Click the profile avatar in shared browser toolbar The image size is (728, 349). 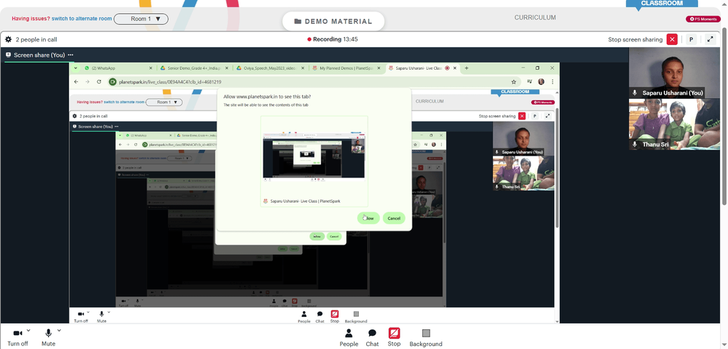pyautogui.click(x=541, y=81)
